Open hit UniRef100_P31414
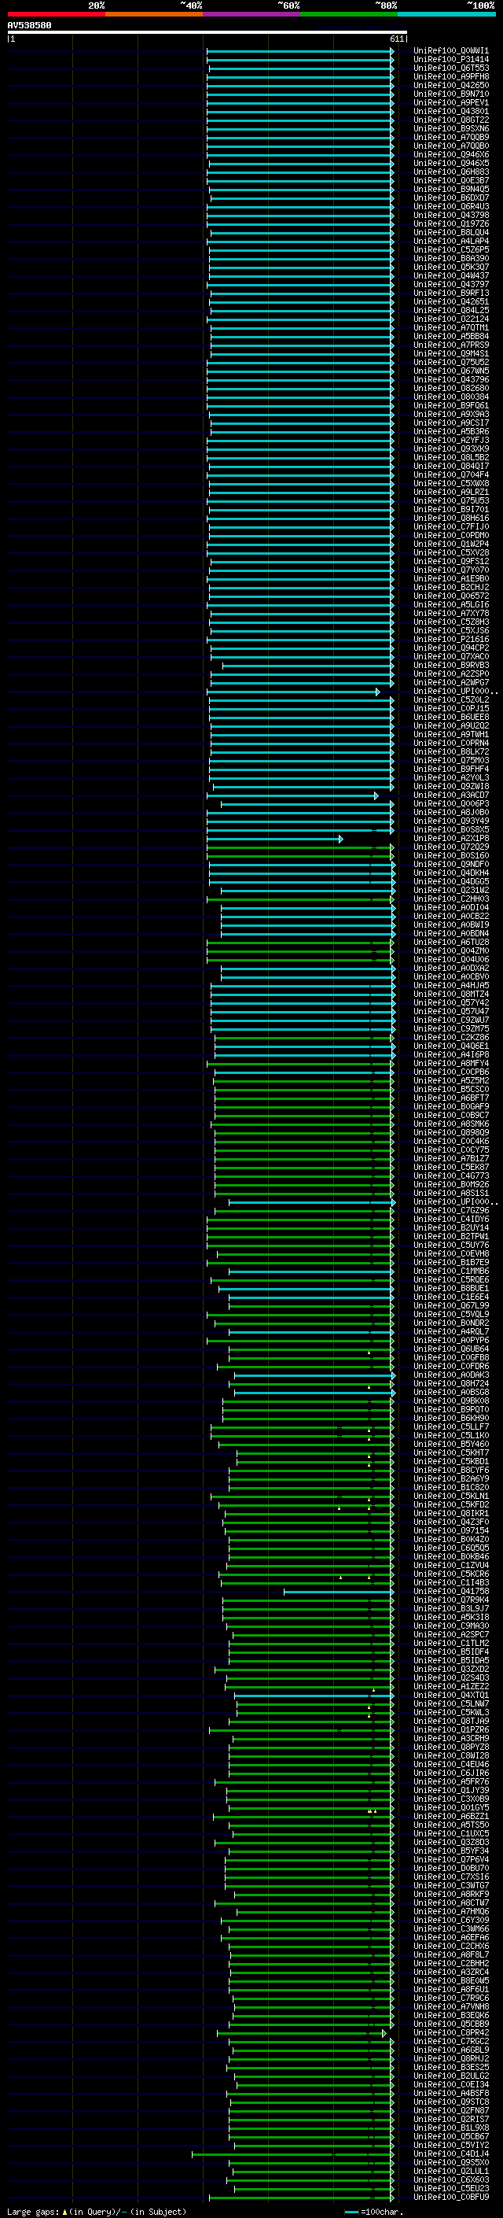503x2218 pixels. (450, 60)
